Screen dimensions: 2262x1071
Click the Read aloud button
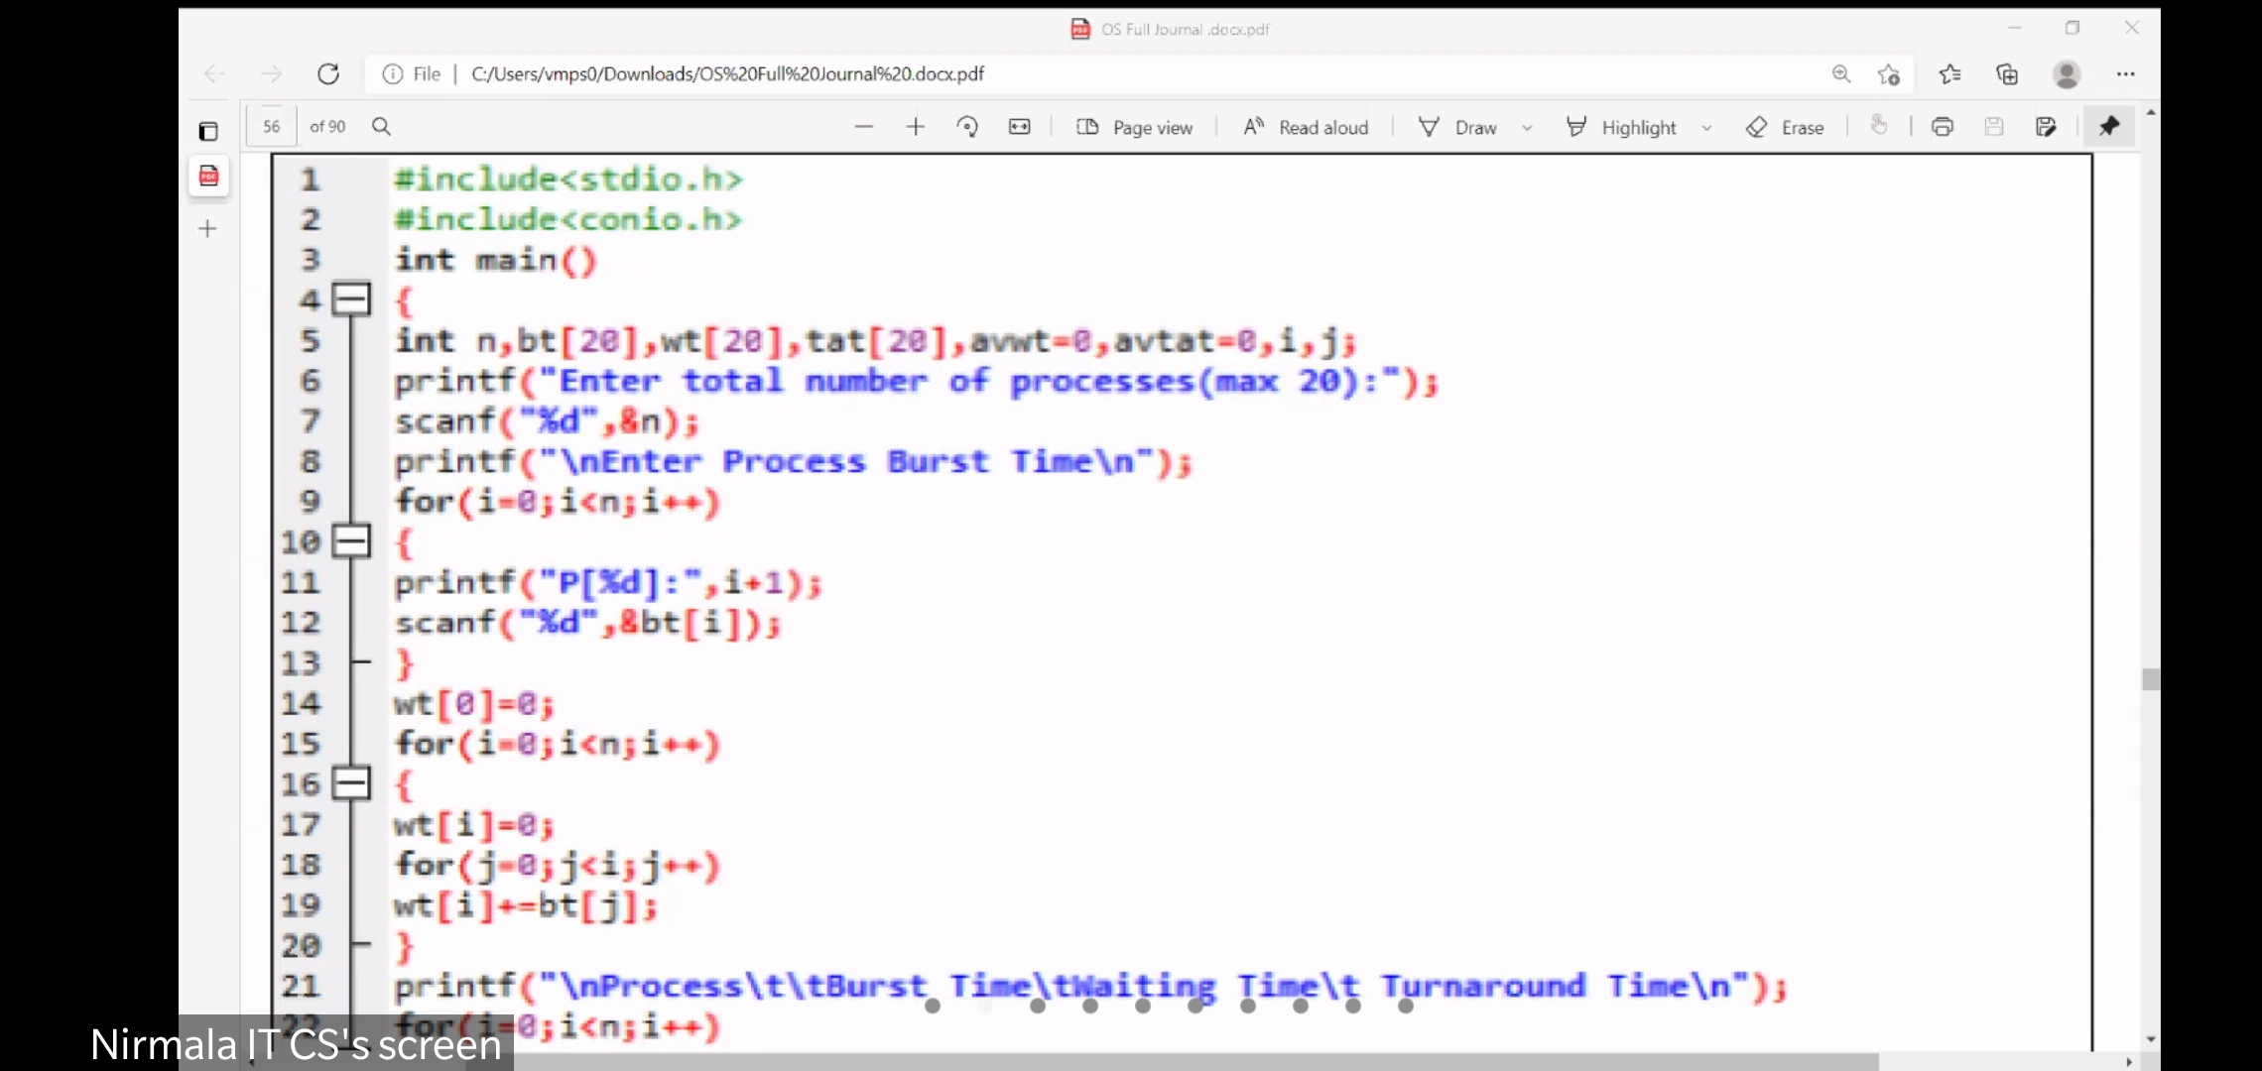tap(1307, 127)
